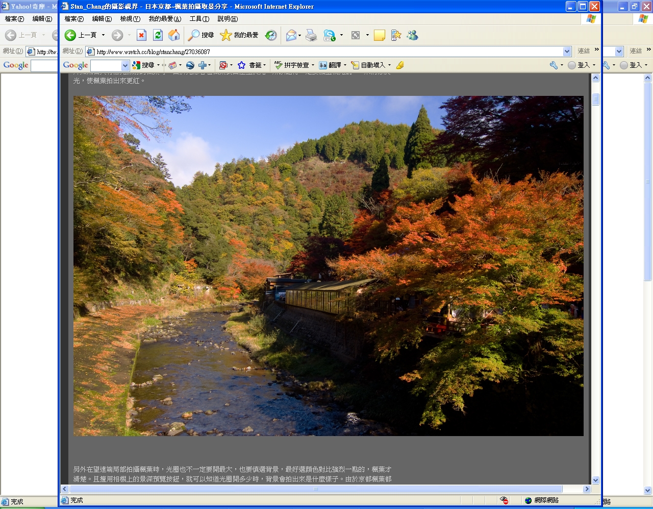
Task: Expand the 連結 links chevron in front window
Action: [596, 50]
